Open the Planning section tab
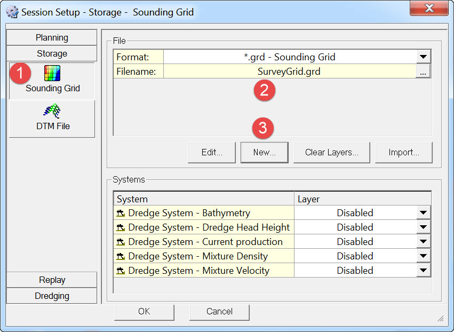 52,37
